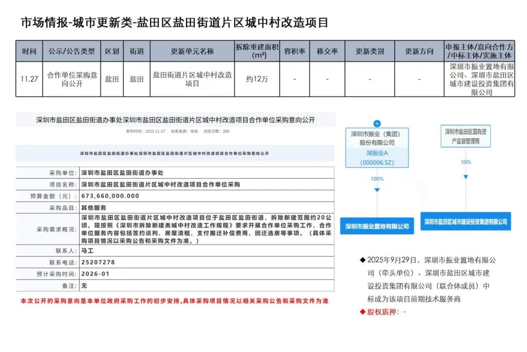Image resolution: width=527 pixels, height=352 pixels.
Task: Click the arrow below 深振业A 100% label
Action: coord(377,189)
